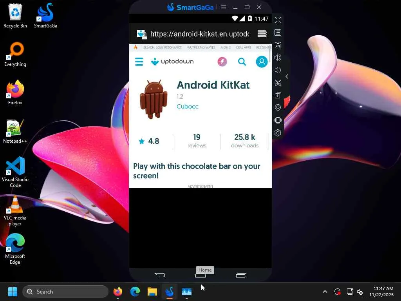Open the Aion 2 trending link

226,47
